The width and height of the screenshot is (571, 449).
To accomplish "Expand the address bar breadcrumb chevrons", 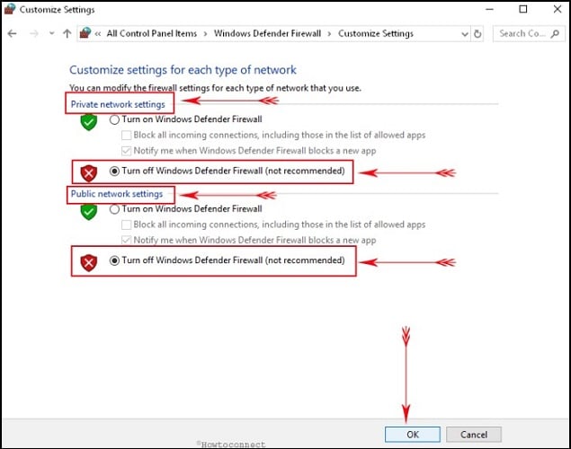I will (x=98, y=34).
